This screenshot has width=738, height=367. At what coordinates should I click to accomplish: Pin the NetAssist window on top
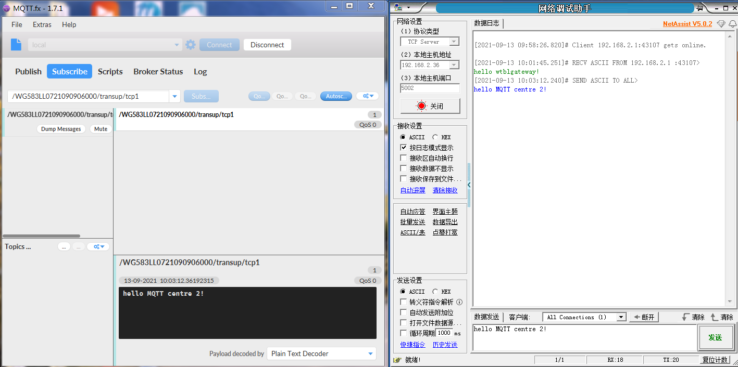coord(700,8)
